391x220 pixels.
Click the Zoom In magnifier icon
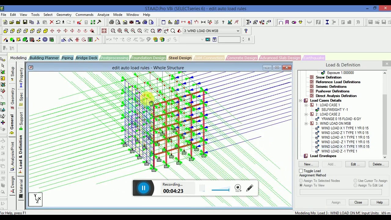point(126,31)
